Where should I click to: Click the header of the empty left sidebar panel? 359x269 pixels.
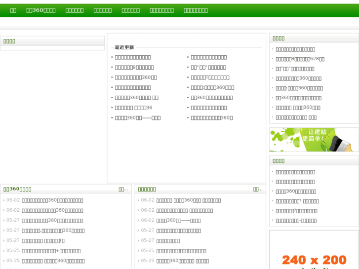(52, 41)
